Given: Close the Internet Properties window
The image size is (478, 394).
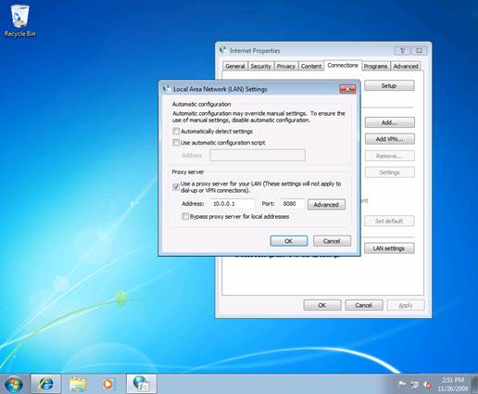Looking at the screenshot, I should coord(419,50).
